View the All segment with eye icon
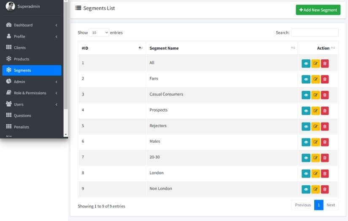348x221 pixels. (306, 64)
